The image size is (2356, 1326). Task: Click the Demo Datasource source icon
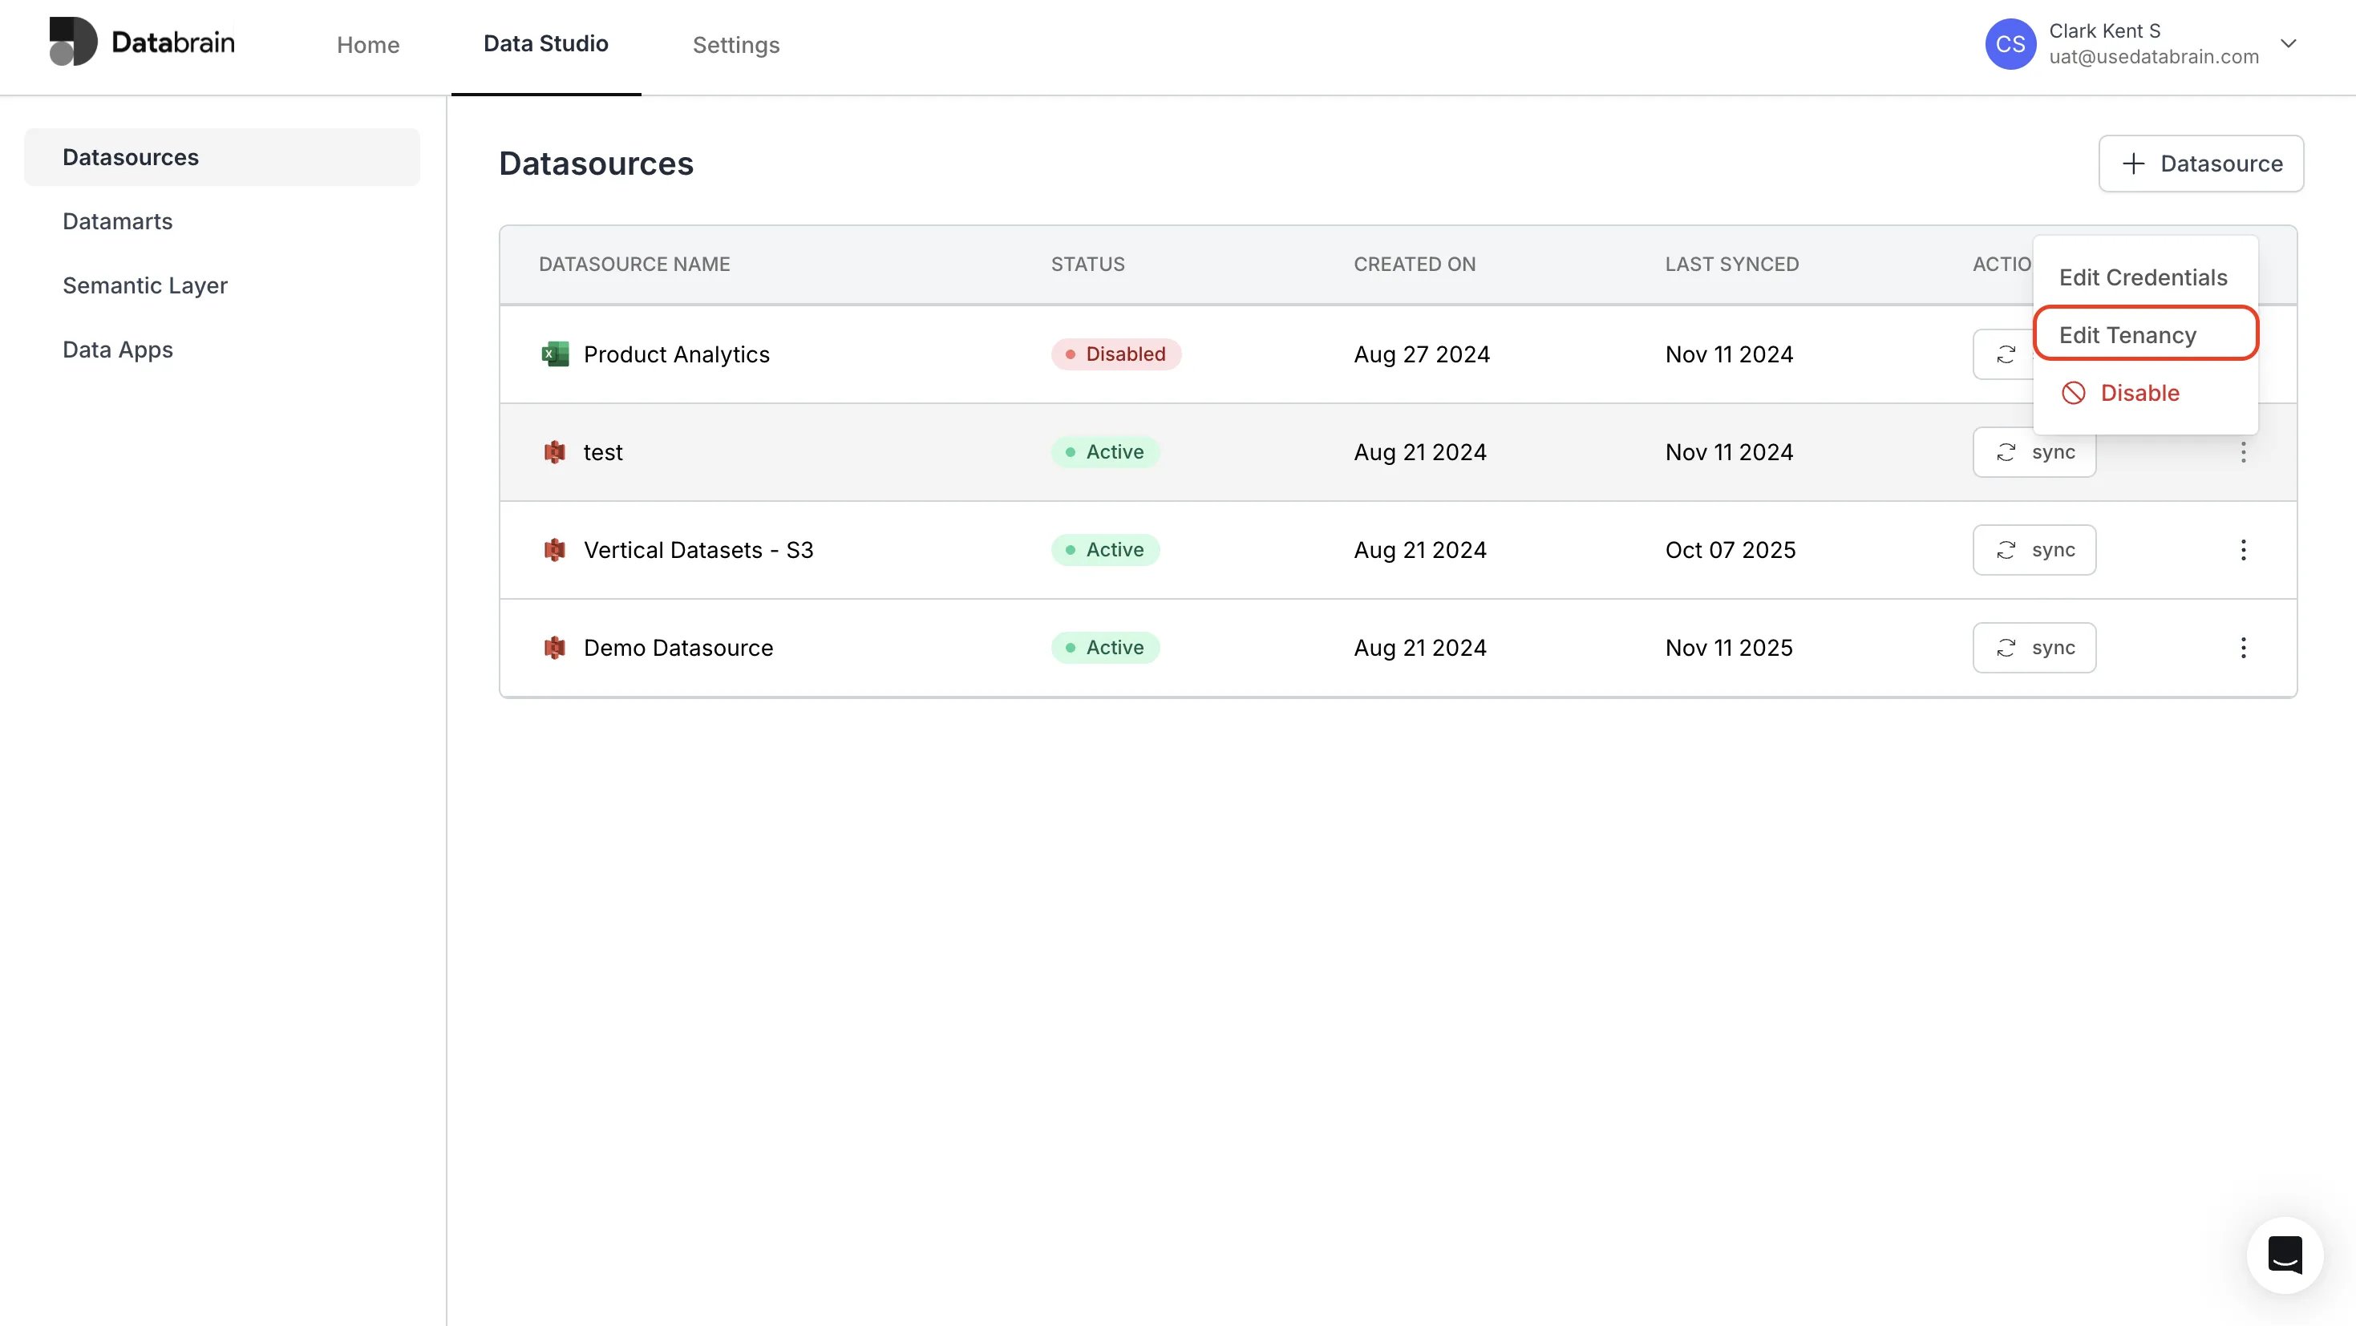[x=554, y=648]
